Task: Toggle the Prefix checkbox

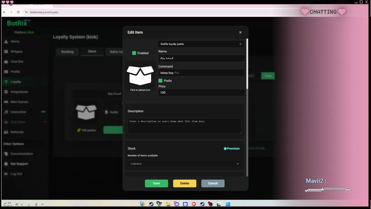Action: [x=160, y=81]
